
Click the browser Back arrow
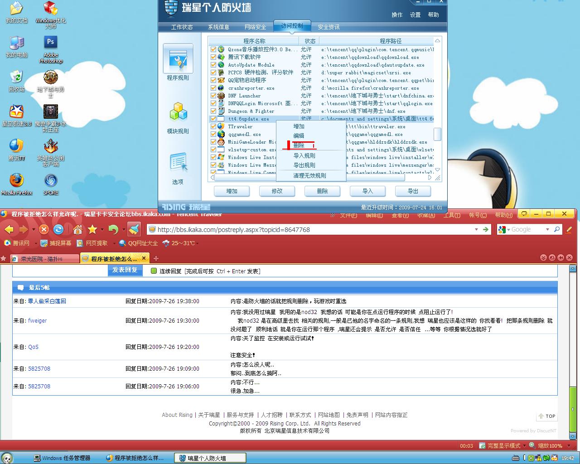point(9,229)
